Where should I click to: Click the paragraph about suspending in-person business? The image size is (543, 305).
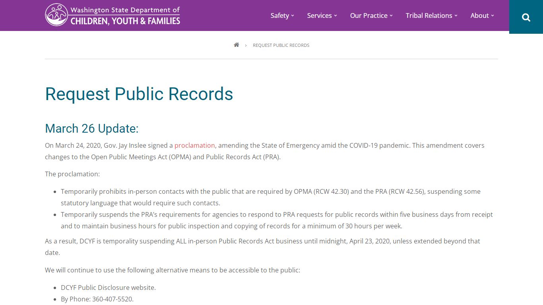tap(262, 247)
